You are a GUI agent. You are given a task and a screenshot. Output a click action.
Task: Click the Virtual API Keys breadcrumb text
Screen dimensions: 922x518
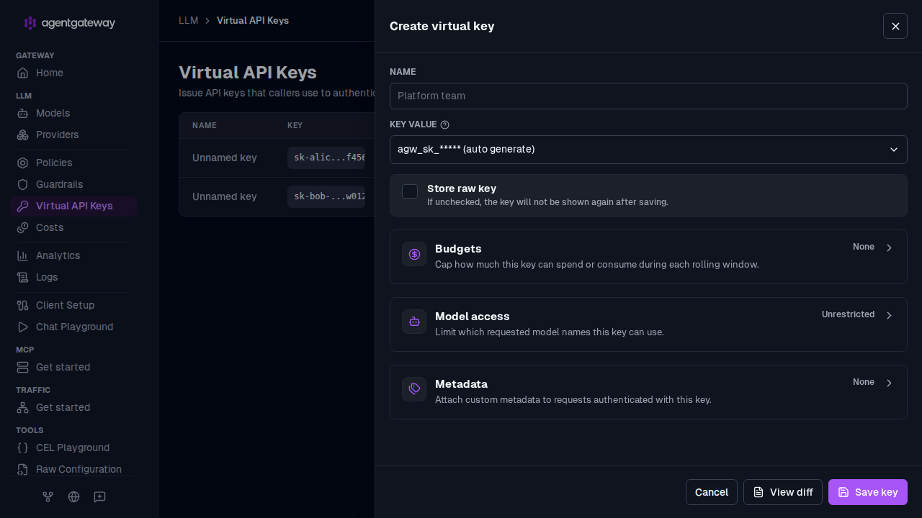pos(253,20)
